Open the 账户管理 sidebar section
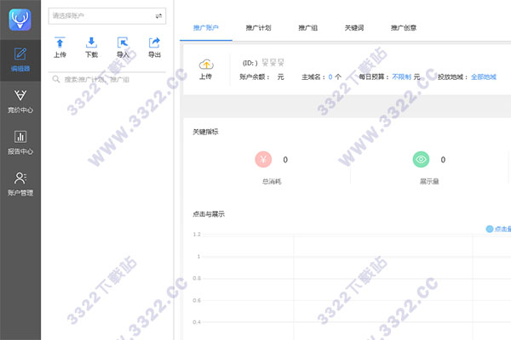This screenshot has height=340, width=511. tap(20, 184)
